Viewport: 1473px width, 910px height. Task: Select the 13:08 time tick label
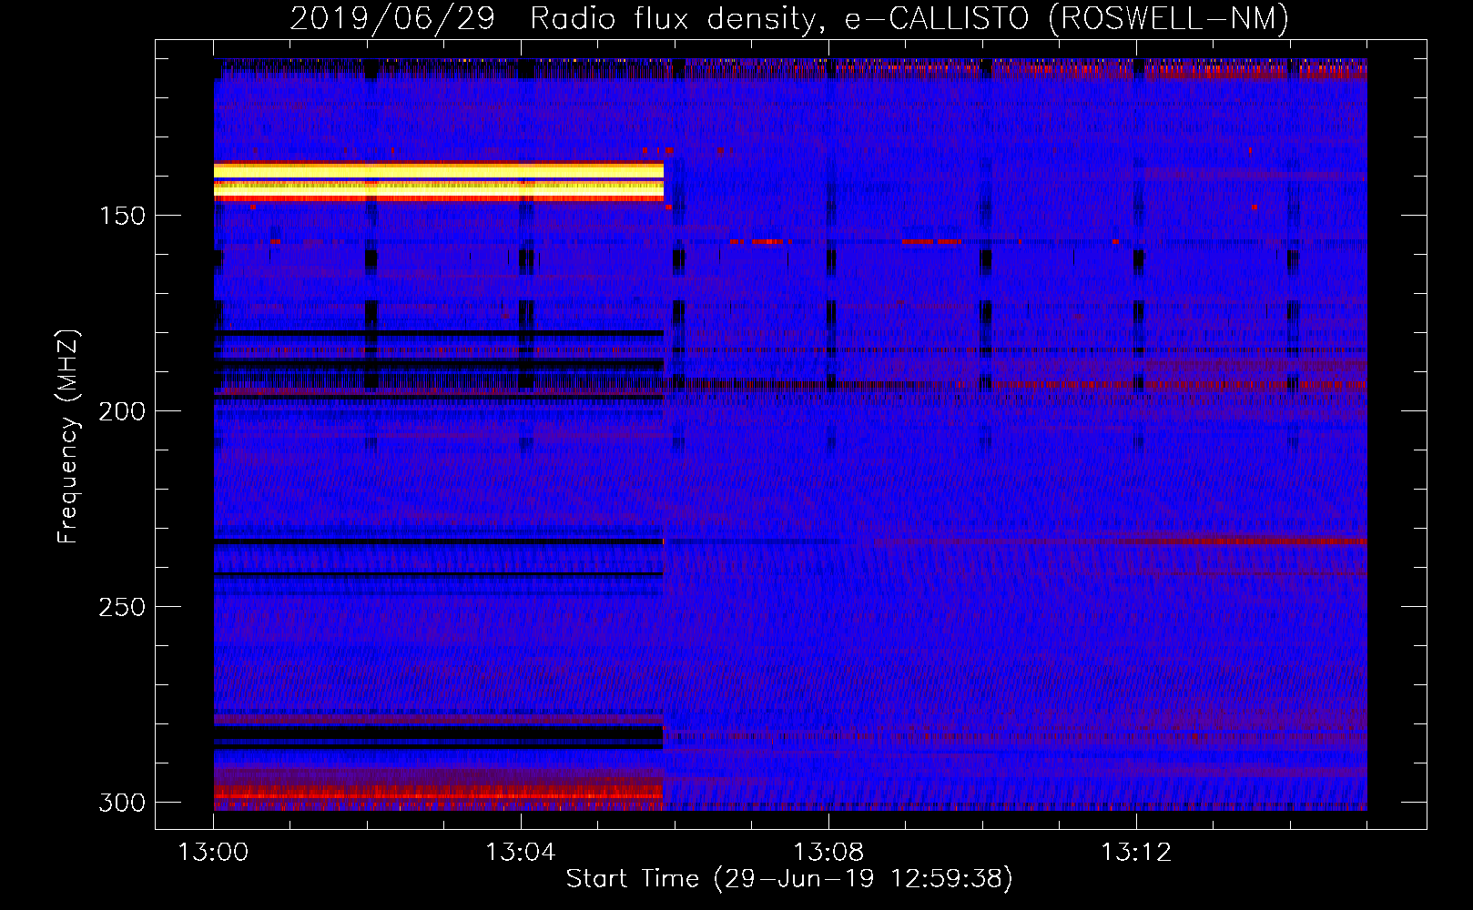(x=828, y=853)
